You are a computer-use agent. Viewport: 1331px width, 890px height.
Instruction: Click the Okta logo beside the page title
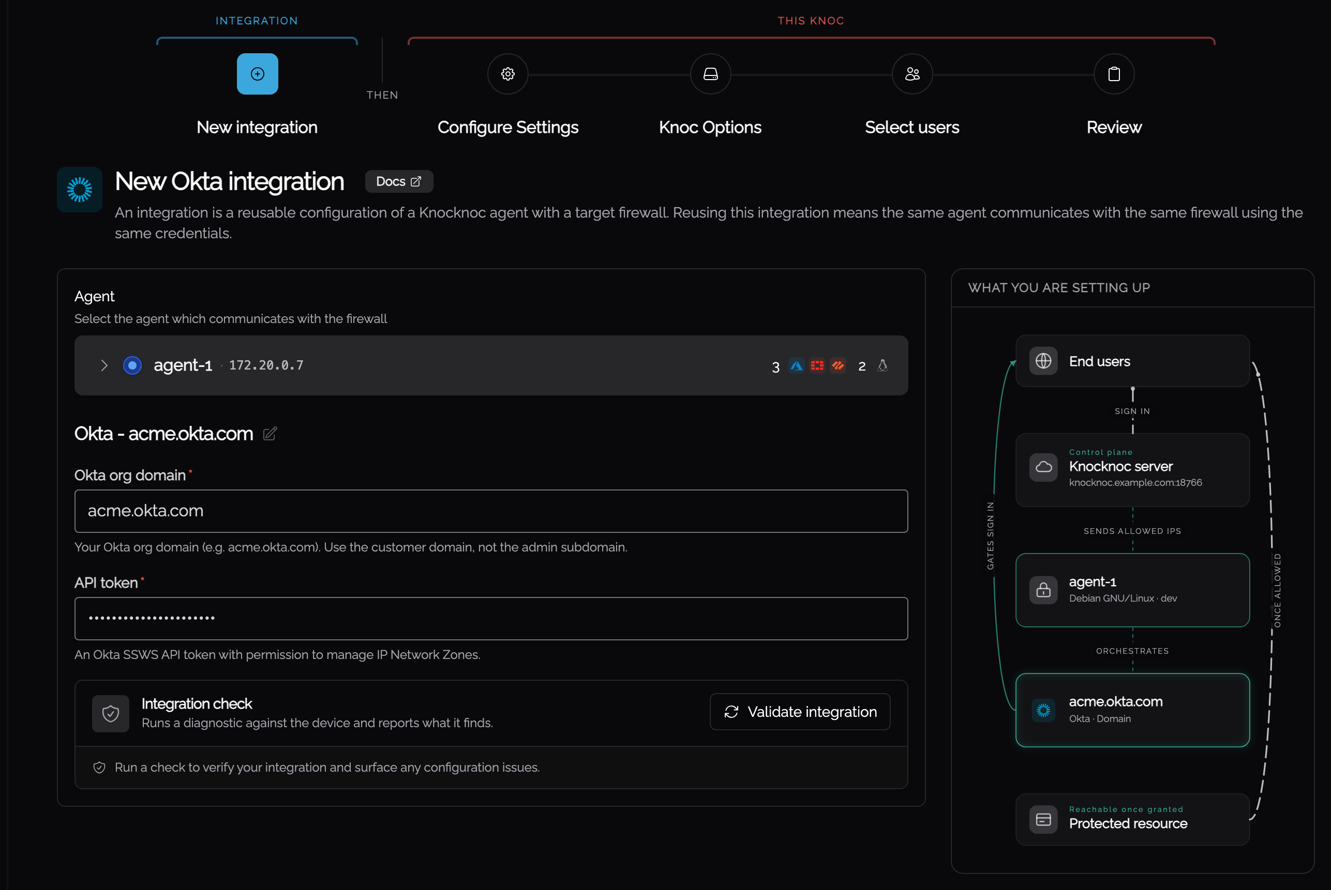(x=80, y=190)
